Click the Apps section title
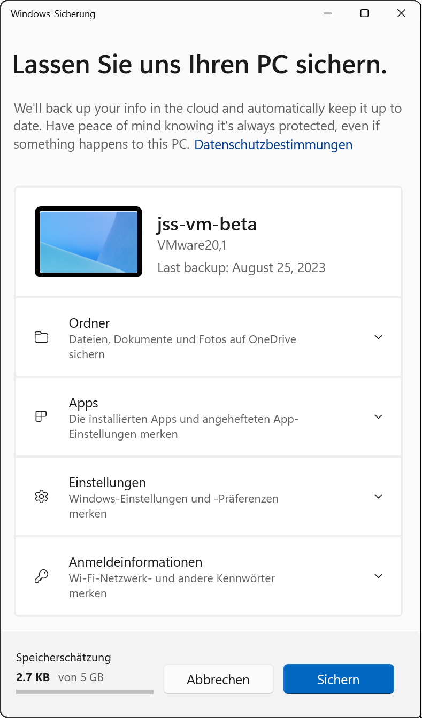 [x=83, y=403]
